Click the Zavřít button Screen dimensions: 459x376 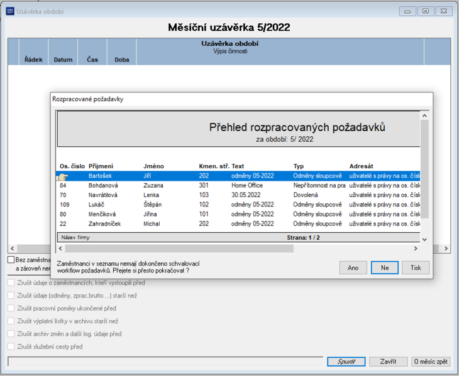tap(388, 362)
